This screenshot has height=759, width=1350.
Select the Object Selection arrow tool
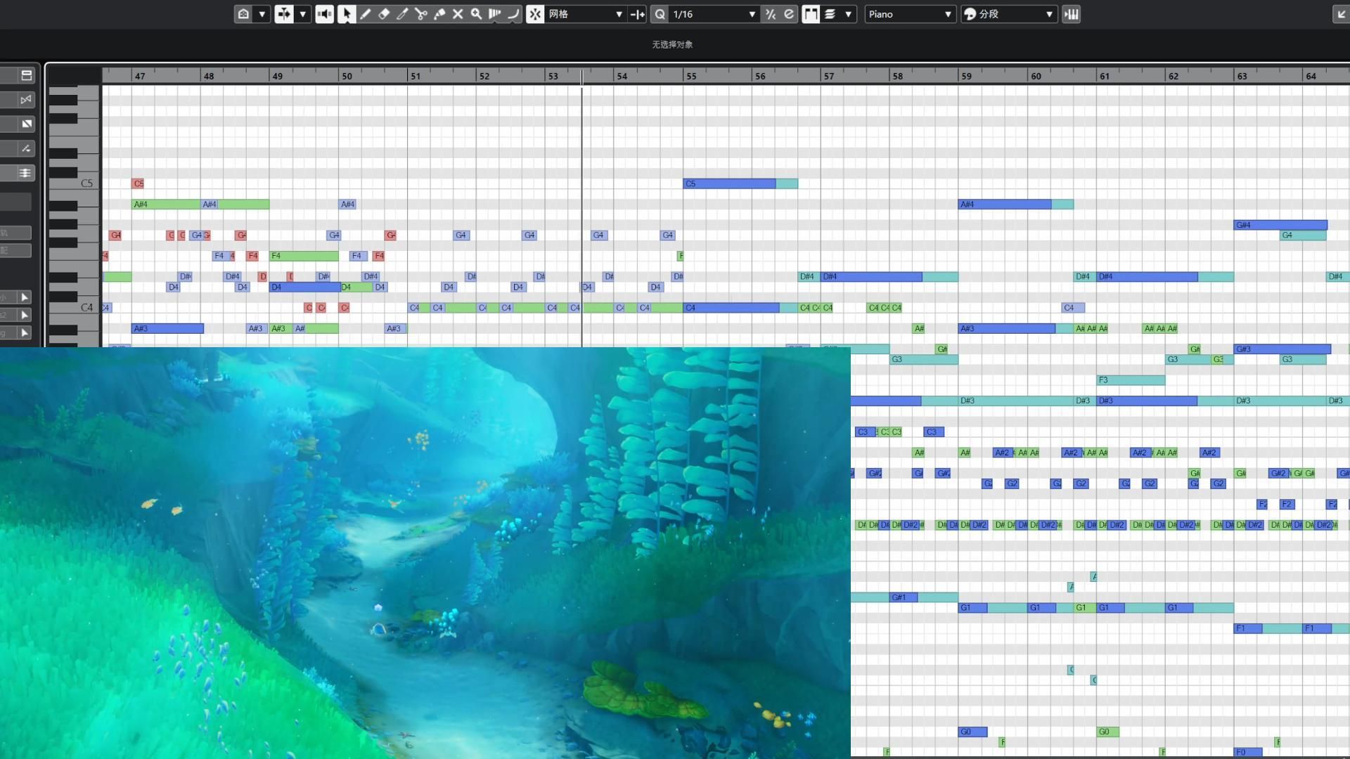coord(347,14)
